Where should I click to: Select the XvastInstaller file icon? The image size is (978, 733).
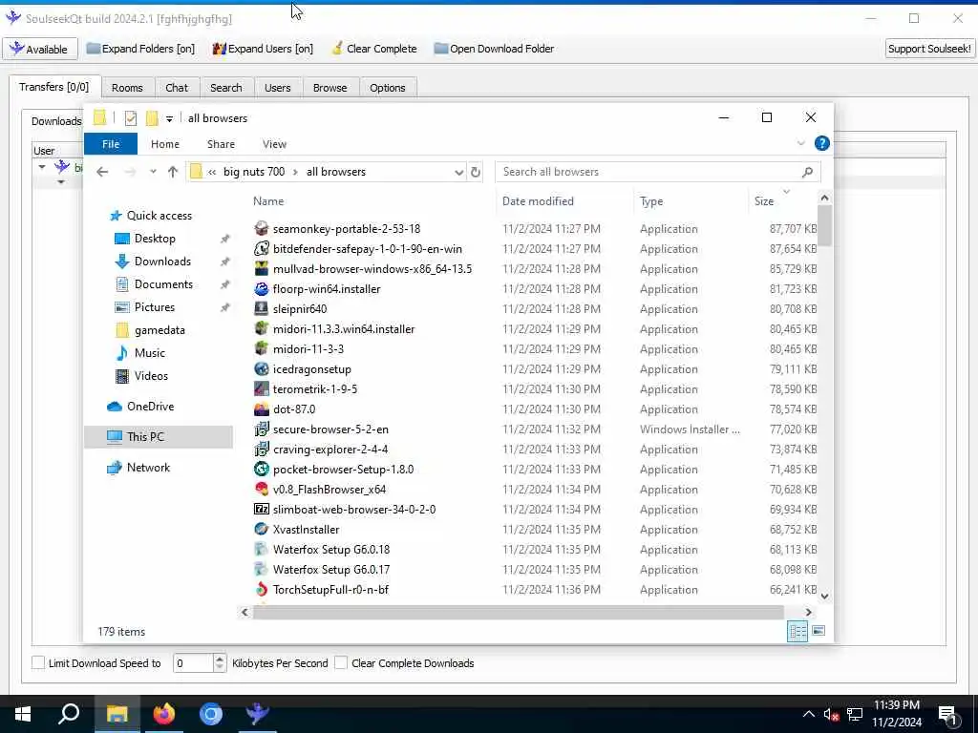[262, 529]
